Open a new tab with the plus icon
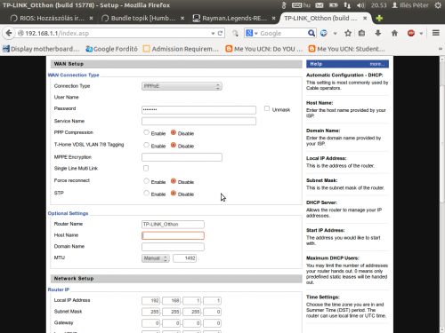Image resolution: width=445 pixels, height=333 pixels. point(379,19)
